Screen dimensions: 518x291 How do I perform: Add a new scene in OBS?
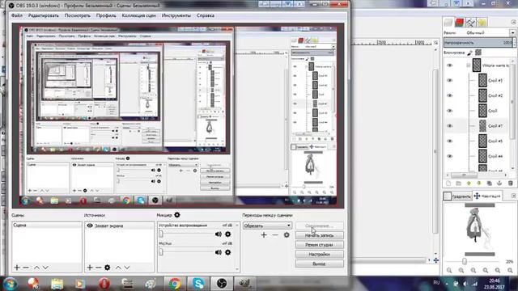click(x=17, y=268)
